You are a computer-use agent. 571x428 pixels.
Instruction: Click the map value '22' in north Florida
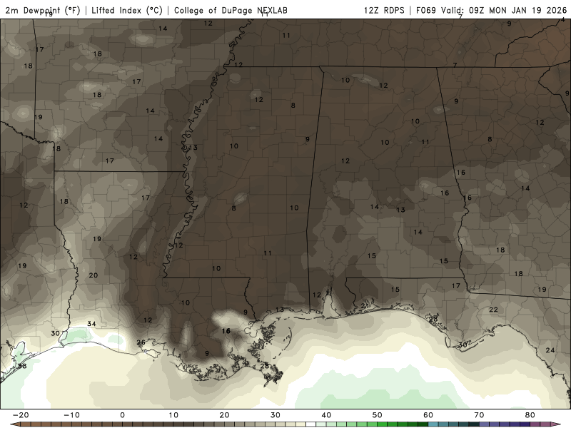click(493, 310)
